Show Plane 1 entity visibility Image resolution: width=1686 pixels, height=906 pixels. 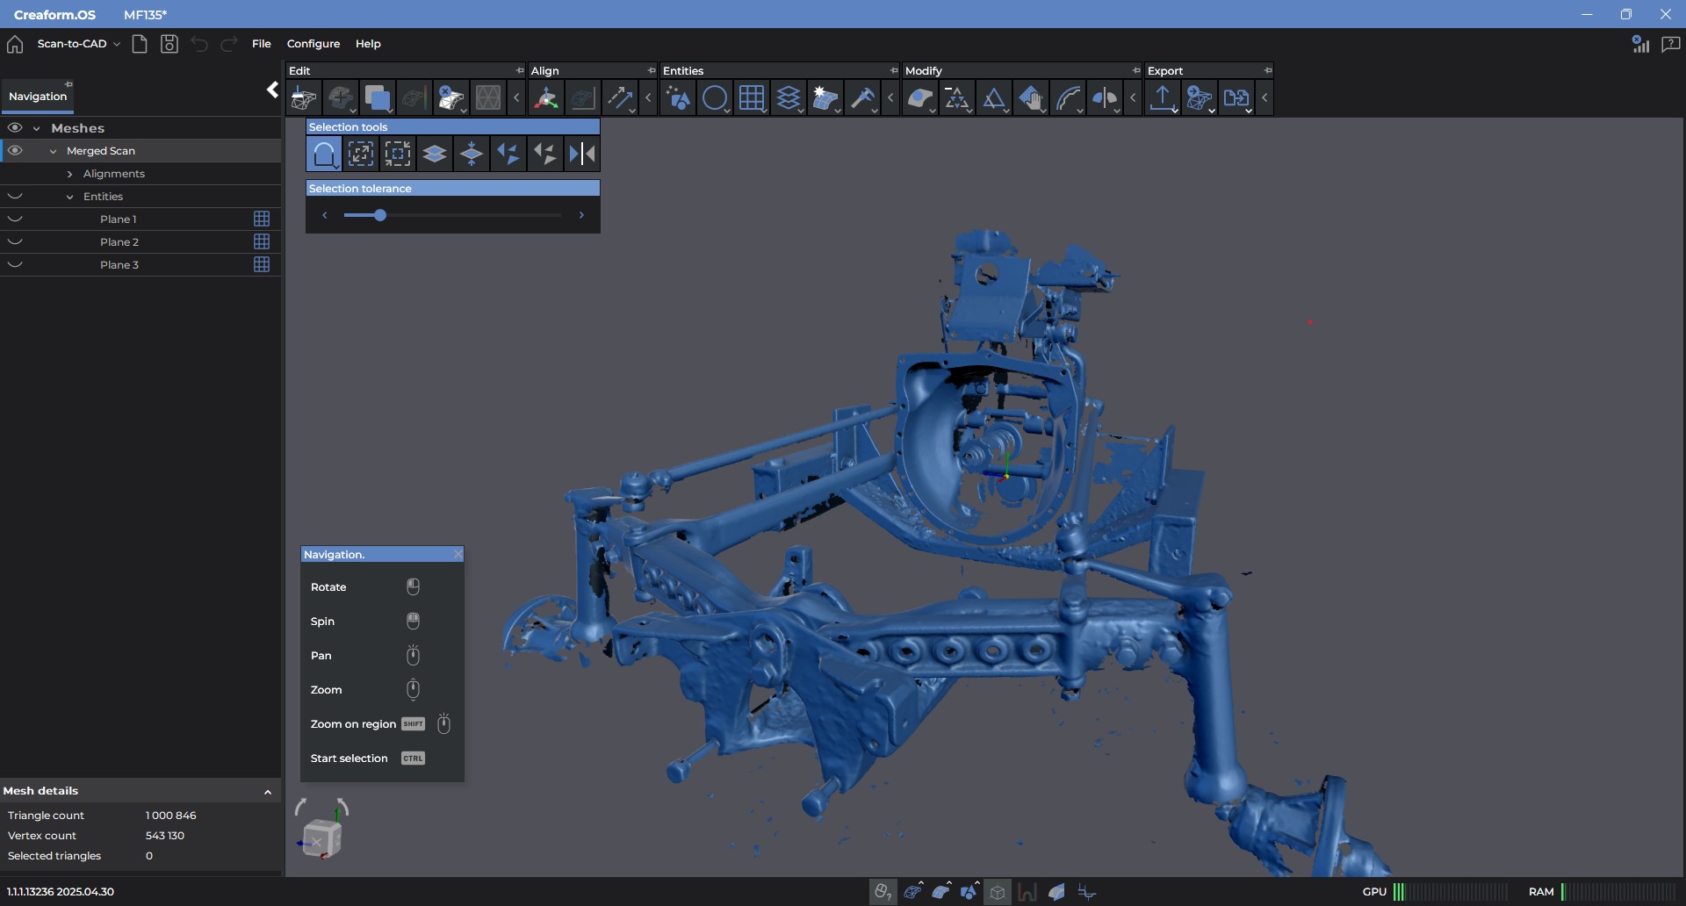pyautogui.click(x=15, y=219)
